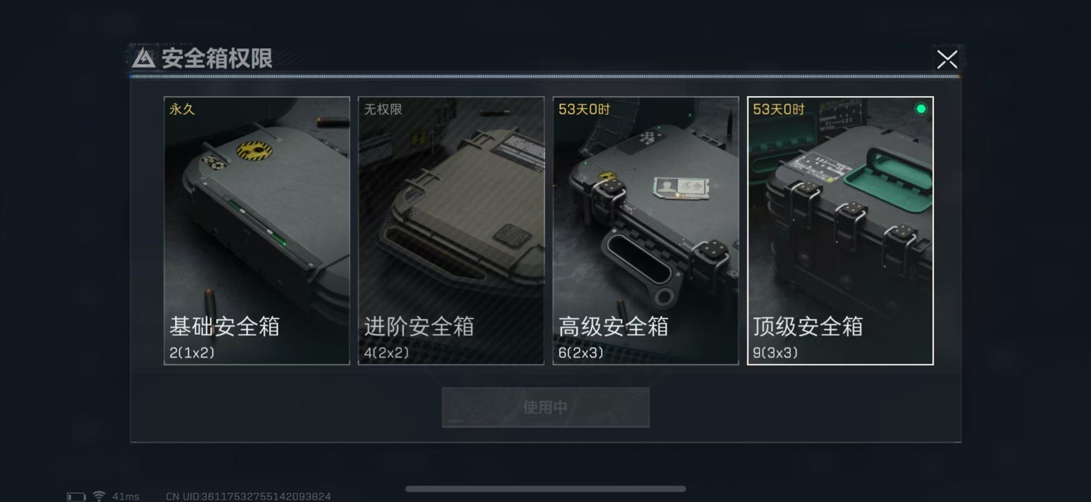
Task: Click the 6(2x3) capacity label
Action: pos(580,352)
